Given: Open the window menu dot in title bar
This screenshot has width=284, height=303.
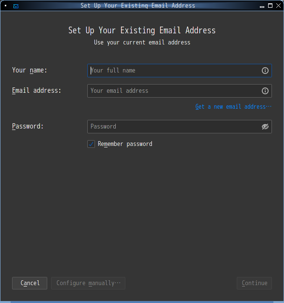Looking at the screenshot, I should pos(6,6).
